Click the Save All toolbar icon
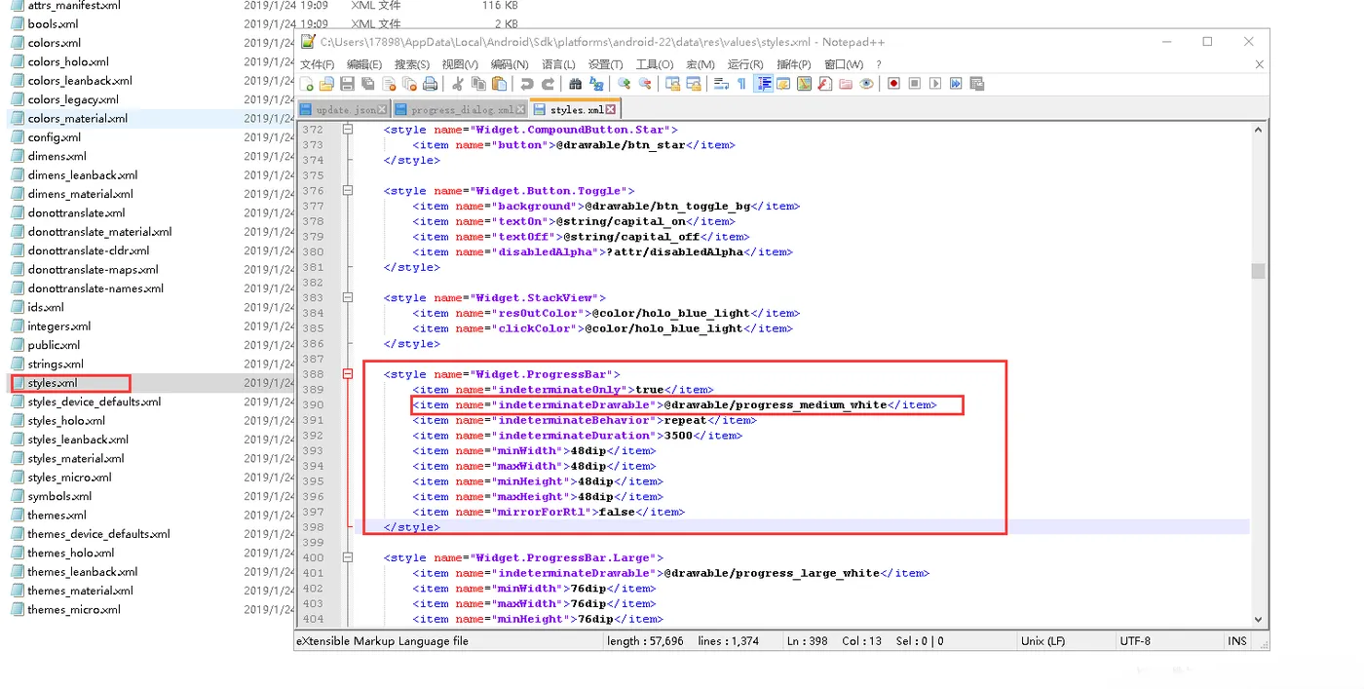This screenshot has width=1364, height=689. point(367,84)
